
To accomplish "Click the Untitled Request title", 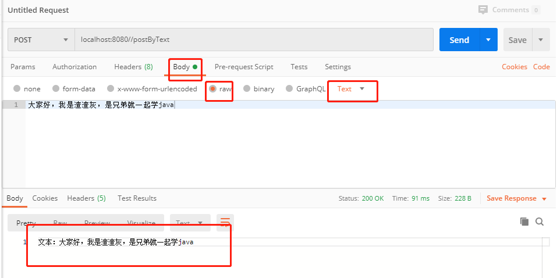I will [38, 10].
